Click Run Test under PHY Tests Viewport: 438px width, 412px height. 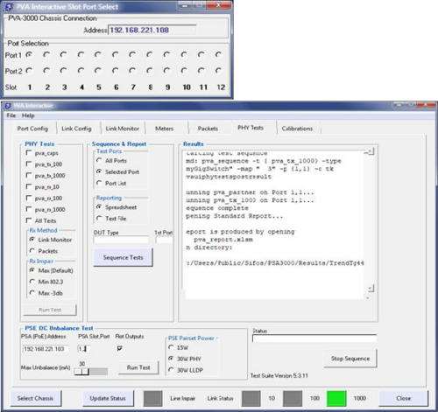tap(50, 310)
